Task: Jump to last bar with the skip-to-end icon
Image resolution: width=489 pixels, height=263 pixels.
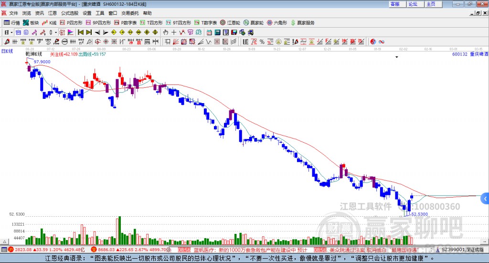Action: click(x=89, y=32)
